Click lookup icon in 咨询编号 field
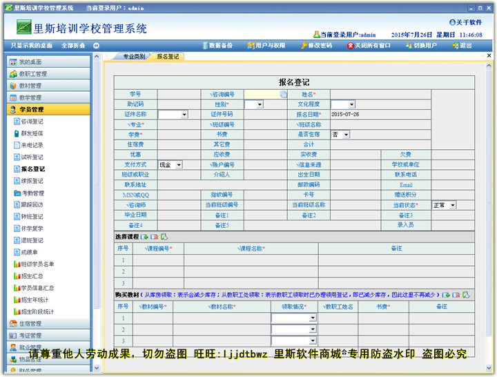 [284, 94]
